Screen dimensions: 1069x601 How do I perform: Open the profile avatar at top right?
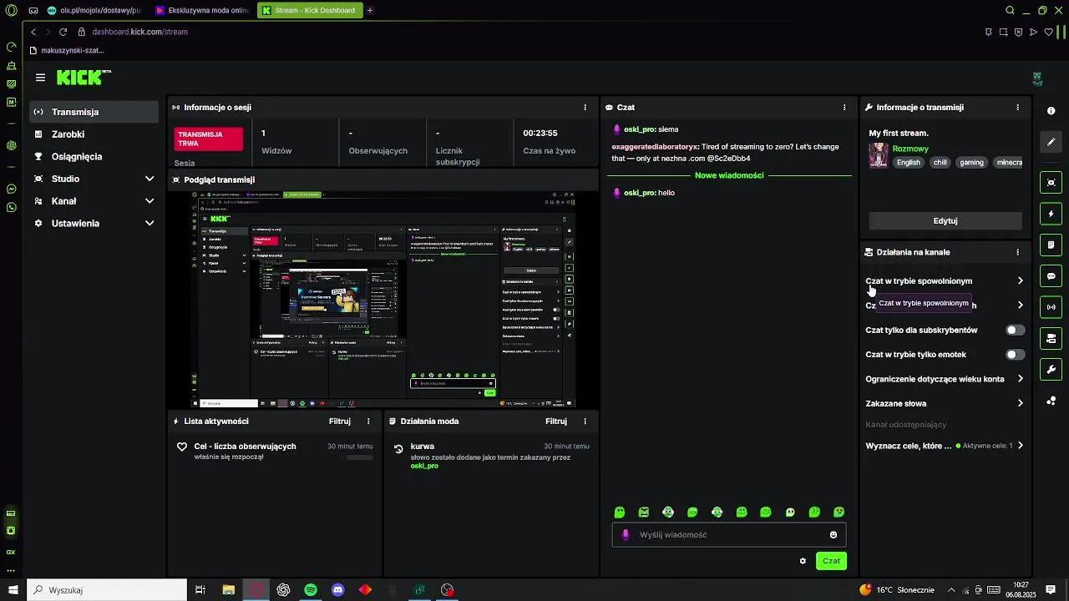[1037, 78]
